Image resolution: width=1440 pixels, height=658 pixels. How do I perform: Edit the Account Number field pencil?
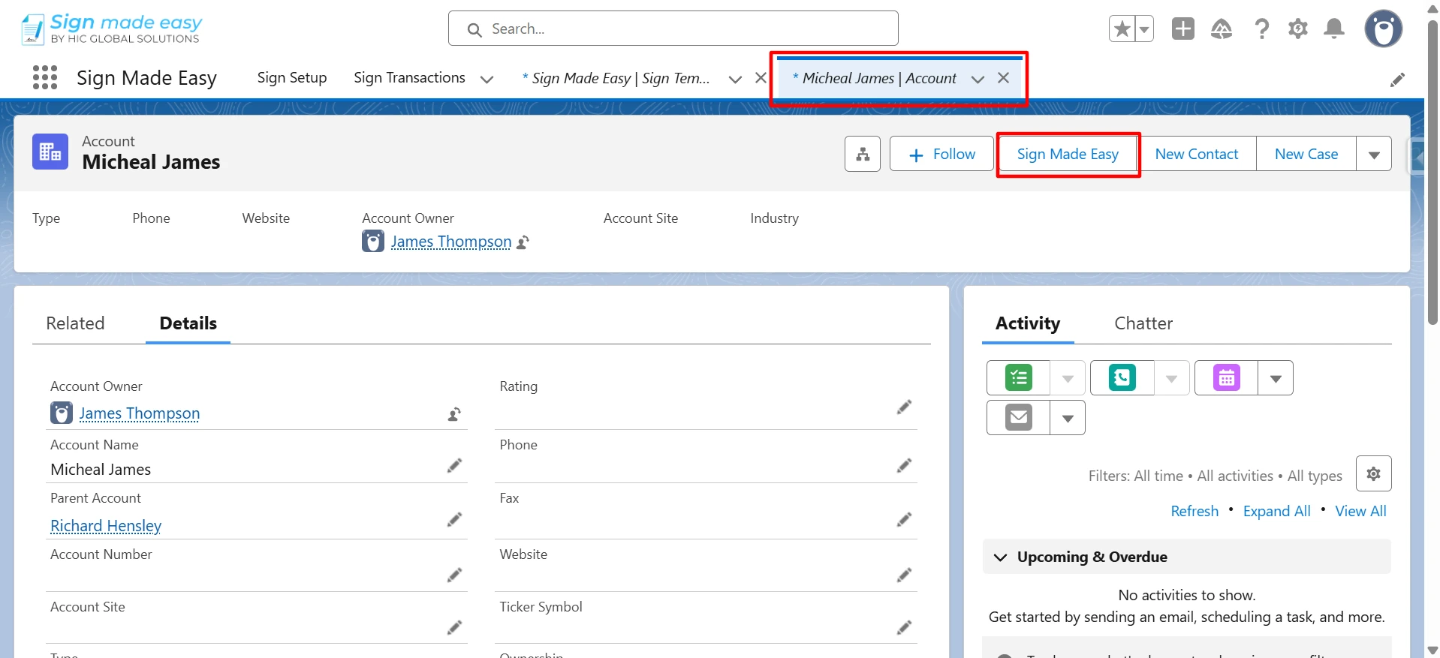(x=454, y=575)
